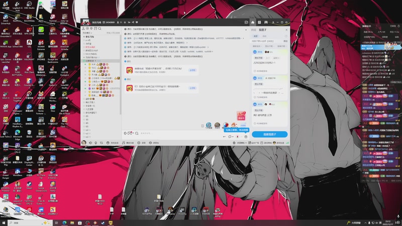Click the 修改 link in 找搭子 panel
402x226 pixels.
coord(285,41)
